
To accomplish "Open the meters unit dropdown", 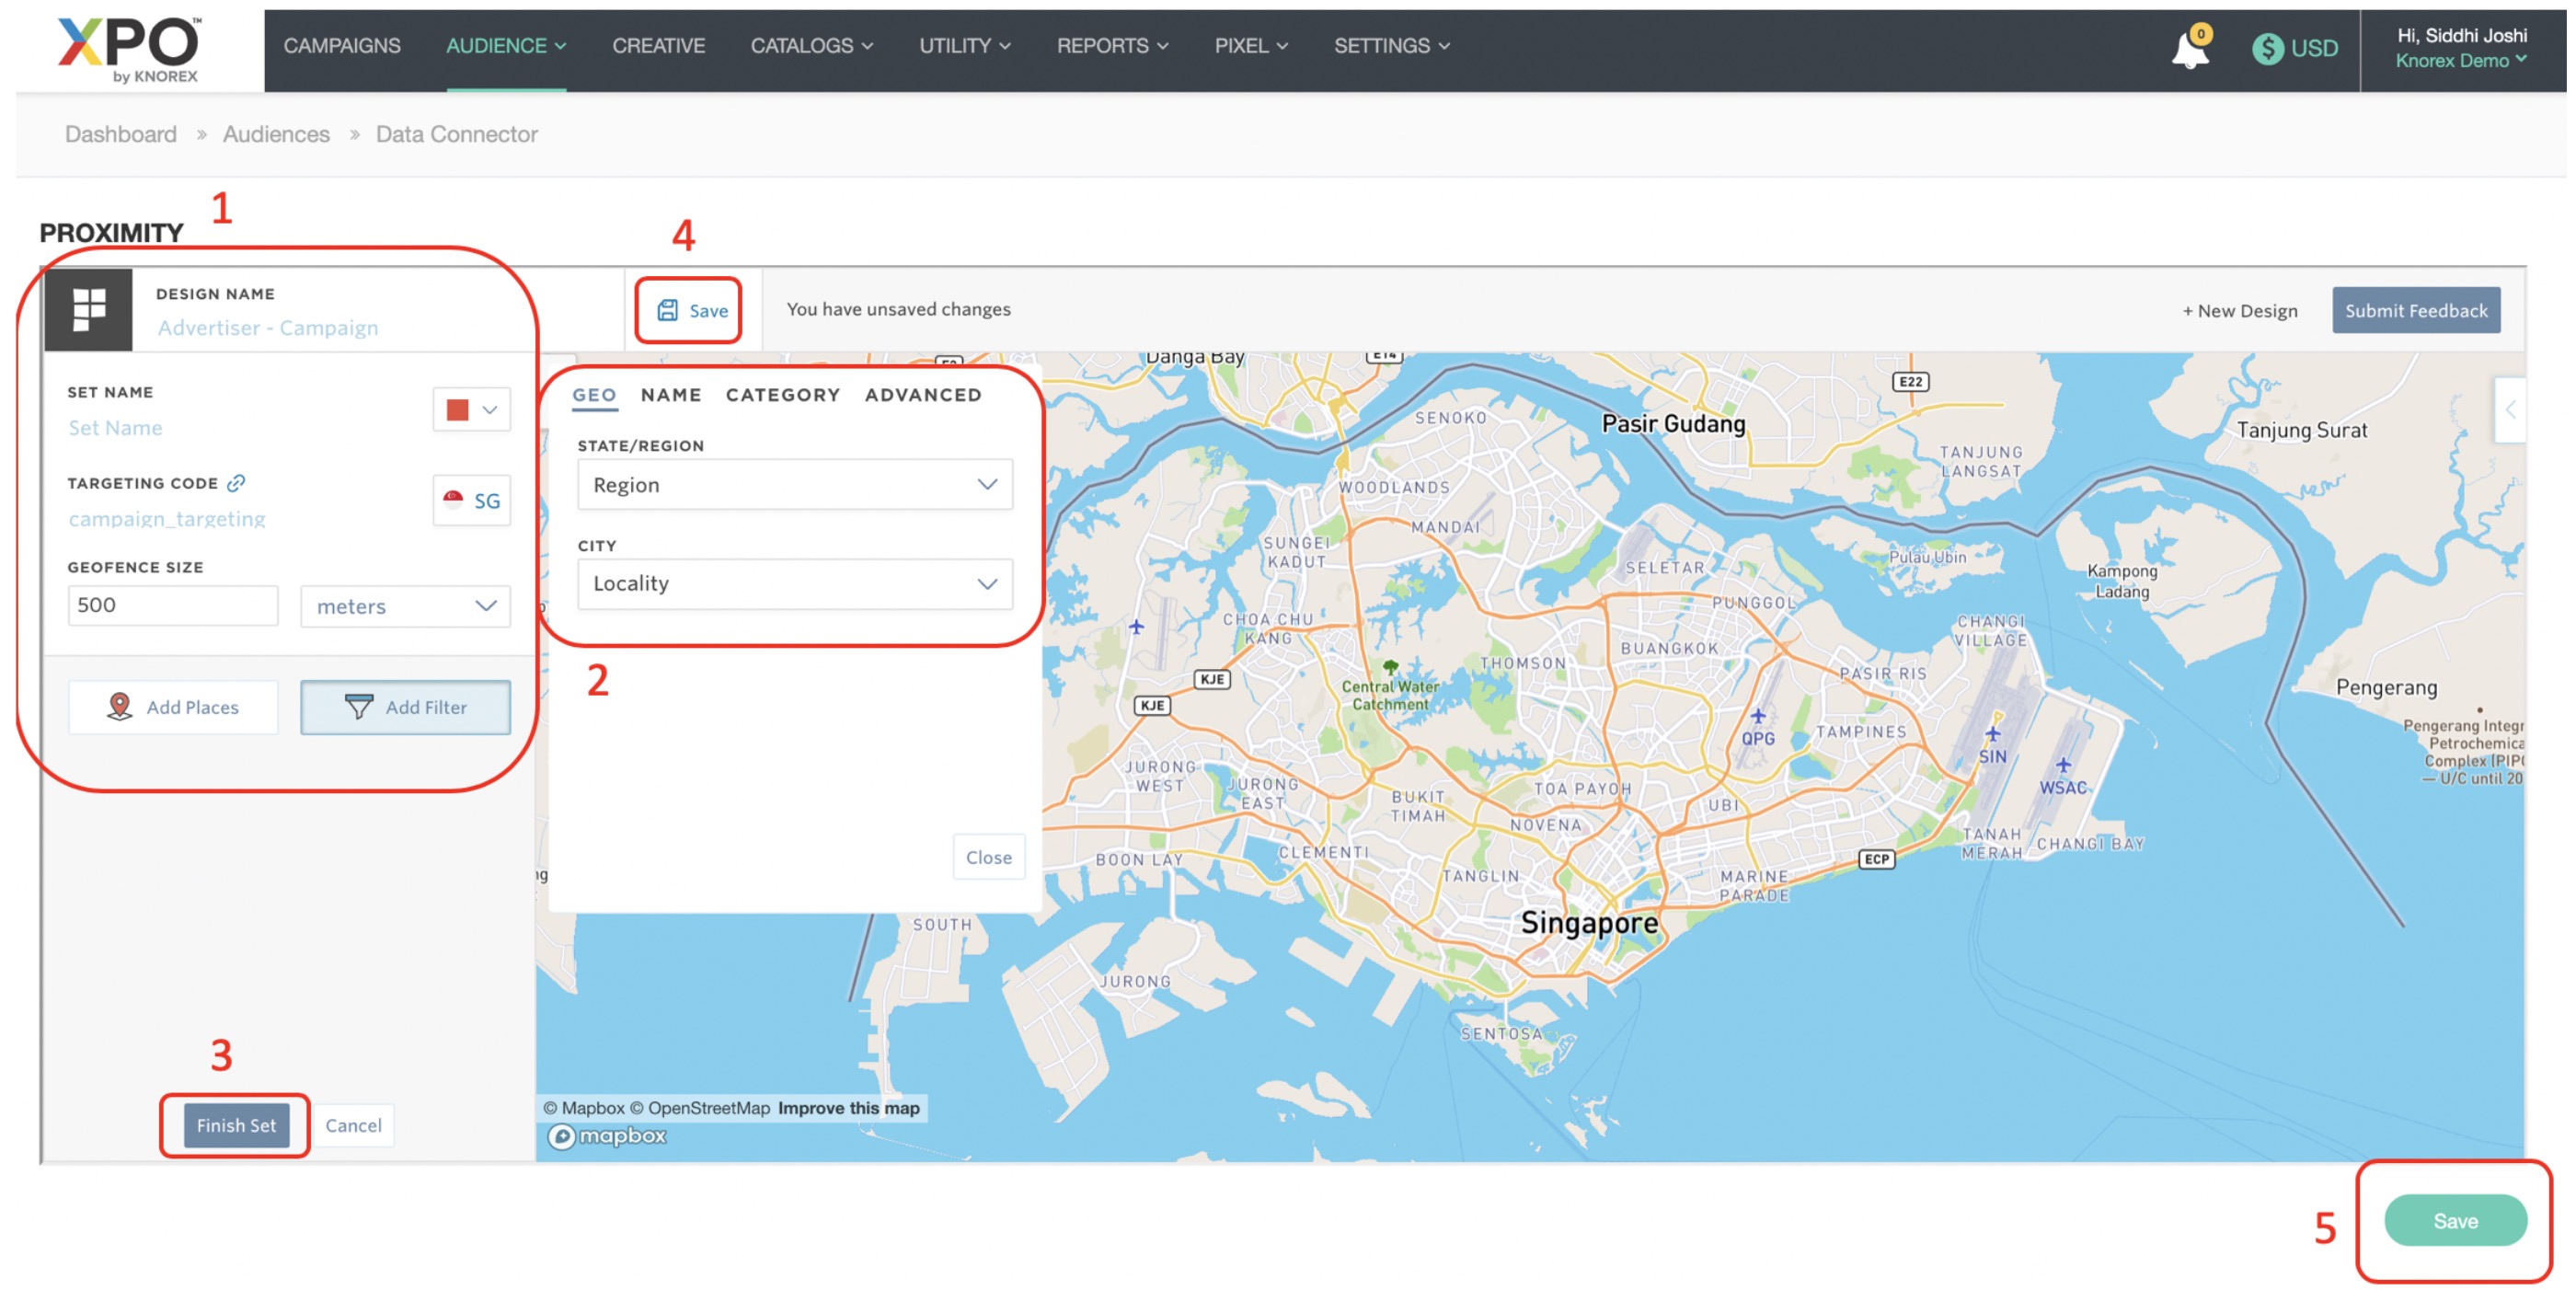I will tap(405, 606).
